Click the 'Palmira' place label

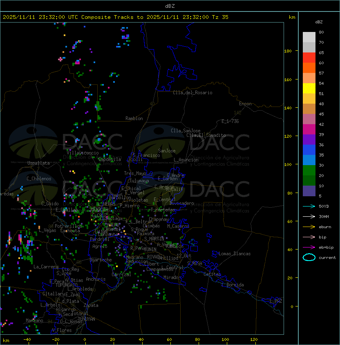pyautogui.click(x=145, y=234)
